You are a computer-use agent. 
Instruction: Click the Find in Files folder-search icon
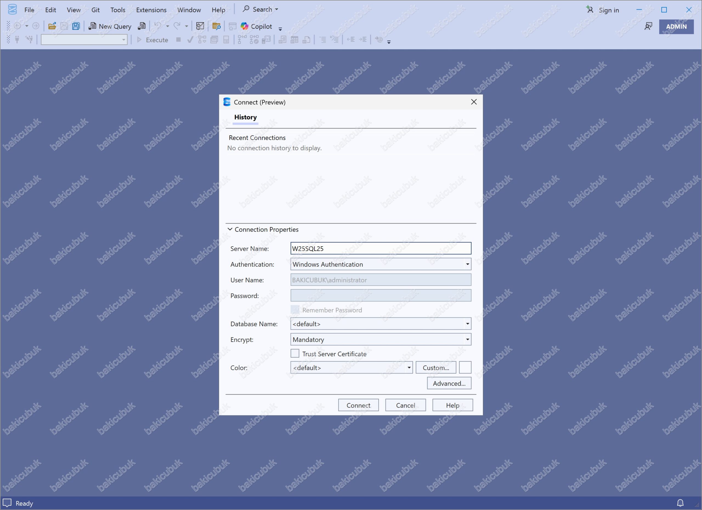pyautogui.click(x=217, y=26)
